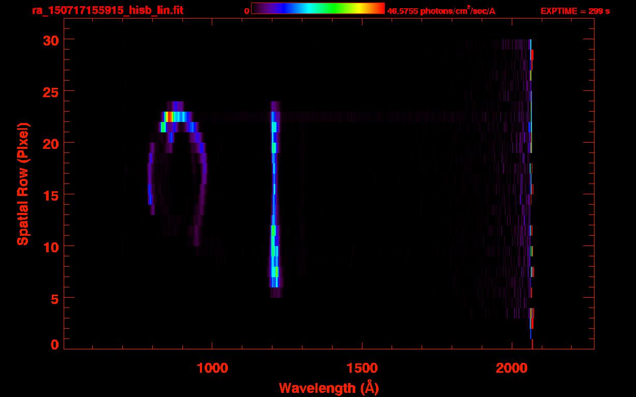Viewport: 636px width, 397px height.
Task: Click the 2000 wavelength tick label
Action: 511,368
